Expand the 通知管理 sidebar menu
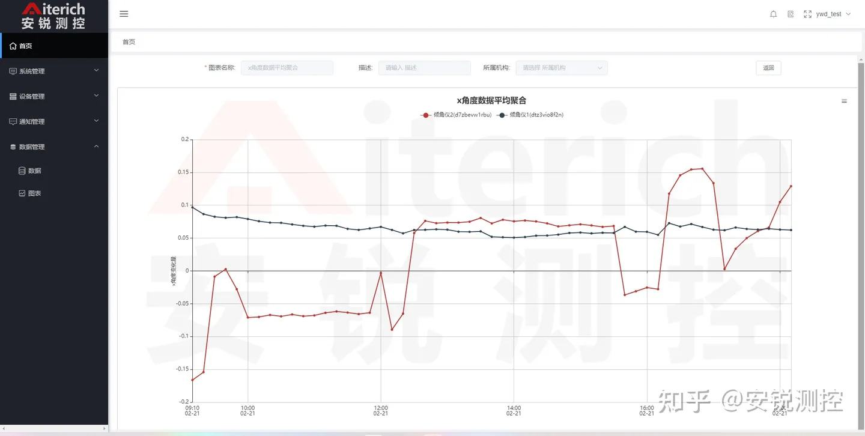Screen dimensions: 865x436 click(54, 121)
